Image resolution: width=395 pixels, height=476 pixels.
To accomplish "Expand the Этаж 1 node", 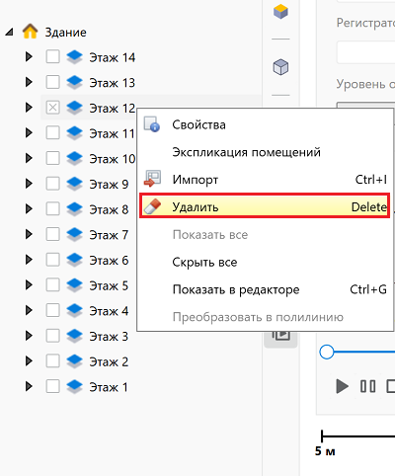I will click(29, 386).
